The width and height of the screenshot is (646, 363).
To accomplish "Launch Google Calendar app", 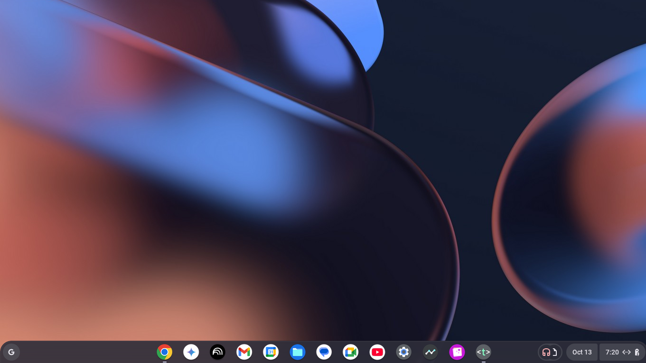I will [271, 352].
